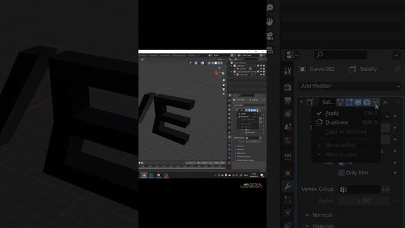The height and width of the screenshot is (228, 405).
Task: Click the enlarged Vertex Group input field
Action: click(x=359, y=189)
